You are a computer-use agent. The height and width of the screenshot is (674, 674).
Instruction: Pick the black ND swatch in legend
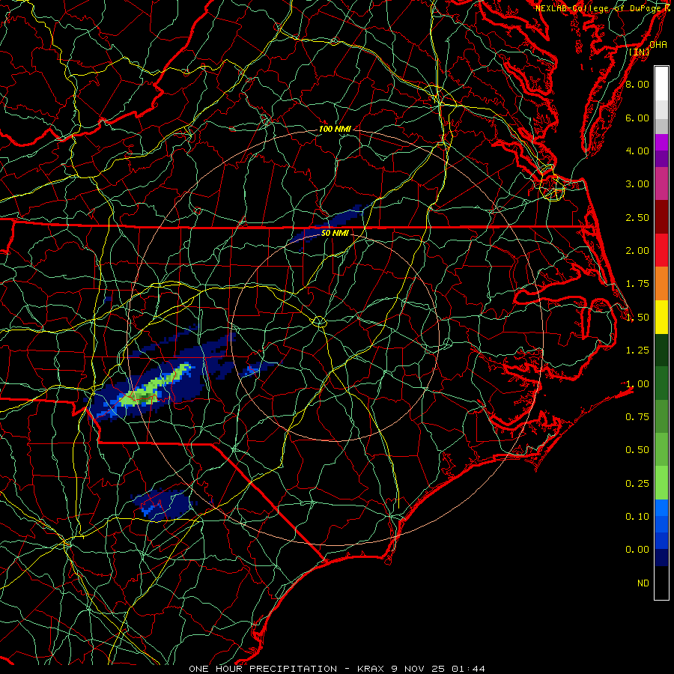(x=661, y=583)
